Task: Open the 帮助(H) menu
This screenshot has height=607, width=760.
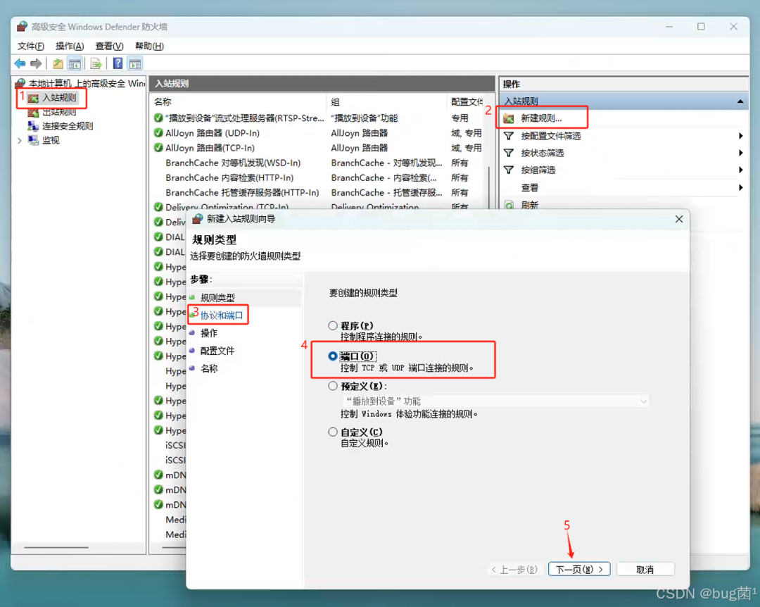Action: 149,46
